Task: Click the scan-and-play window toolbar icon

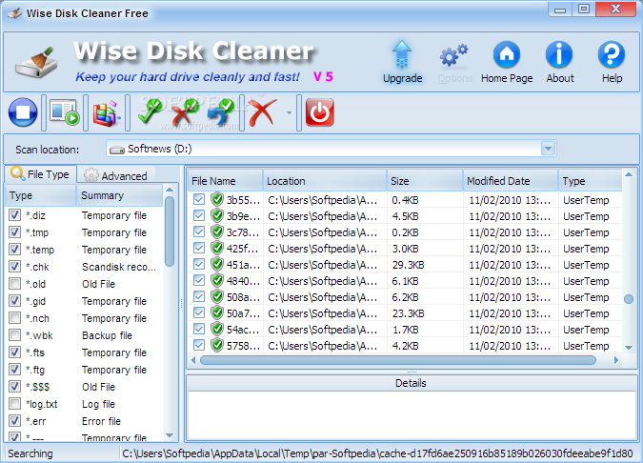Action: 65,113
